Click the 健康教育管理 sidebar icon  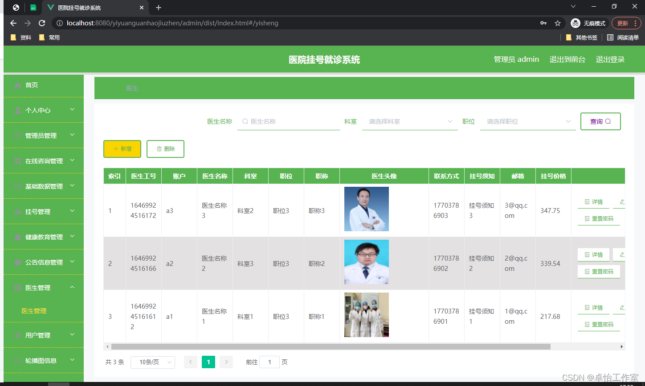pyautogui.click(x=17, y=237)
